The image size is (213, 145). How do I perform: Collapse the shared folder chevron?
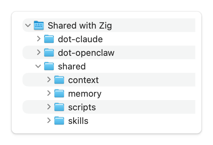38,66
